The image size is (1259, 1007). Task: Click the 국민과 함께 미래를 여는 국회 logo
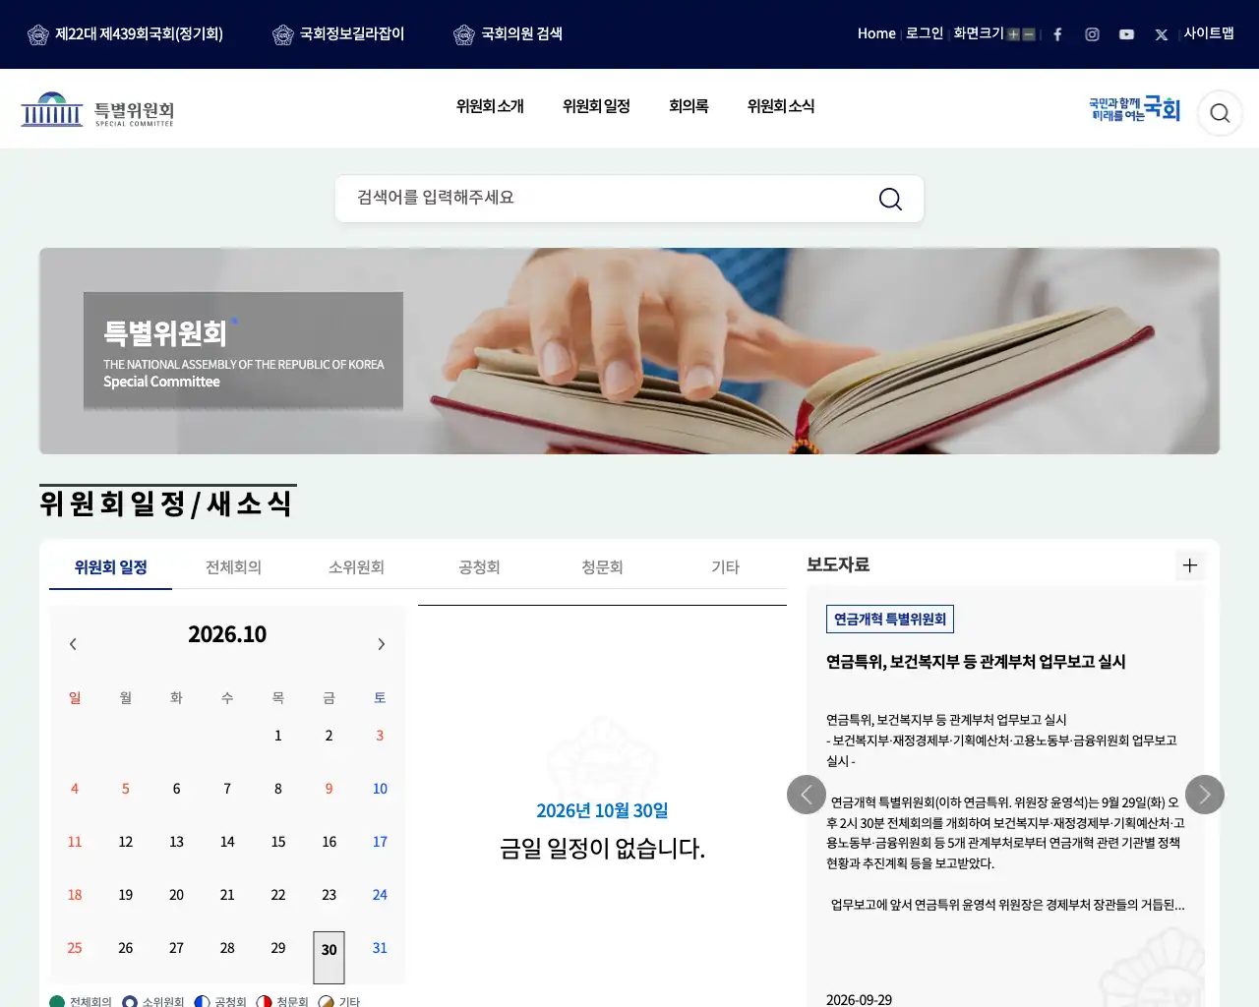(x=1134, y=109)
